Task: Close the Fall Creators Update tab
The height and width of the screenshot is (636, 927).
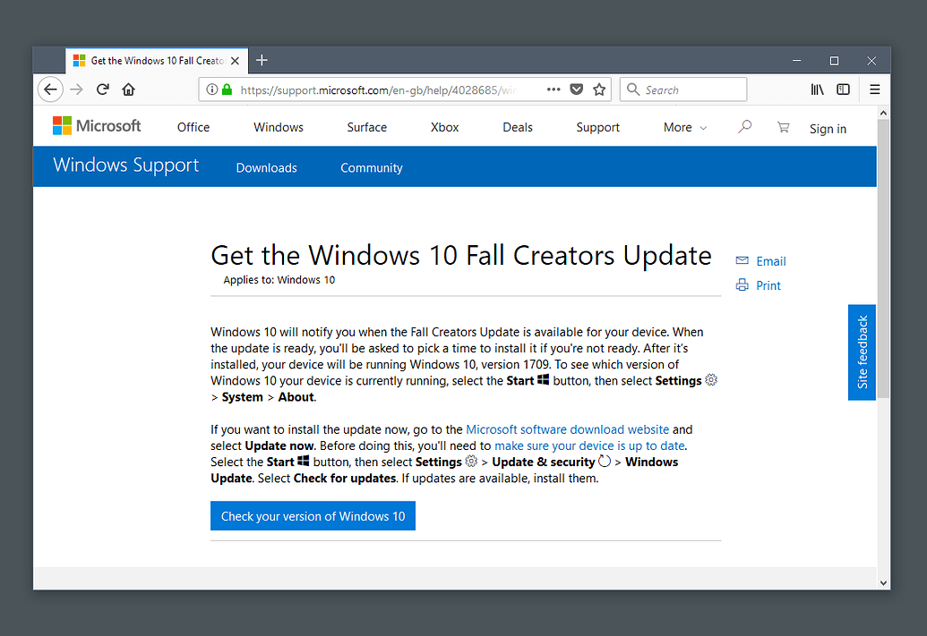Action: click(235, 61)
